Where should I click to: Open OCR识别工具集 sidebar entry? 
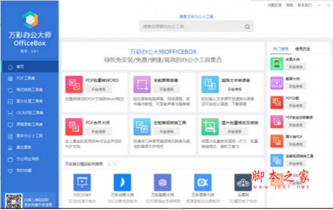(30, 113)
